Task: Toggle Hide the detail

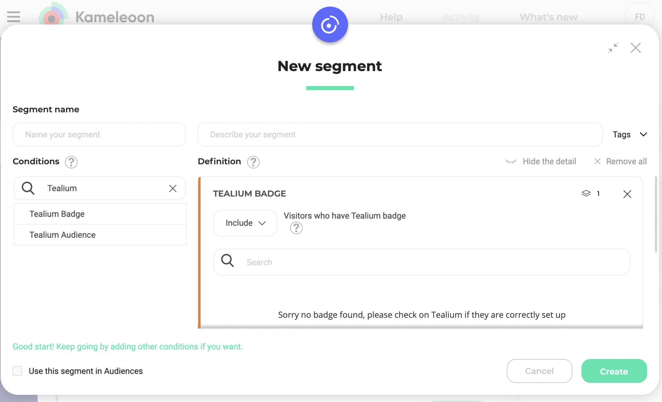Action: coord(541,161)
